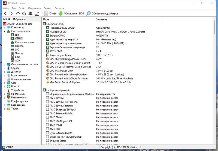The image size is (218, 151).
Task: Click the magnifier driver update icon
Action: pos(88,13)
